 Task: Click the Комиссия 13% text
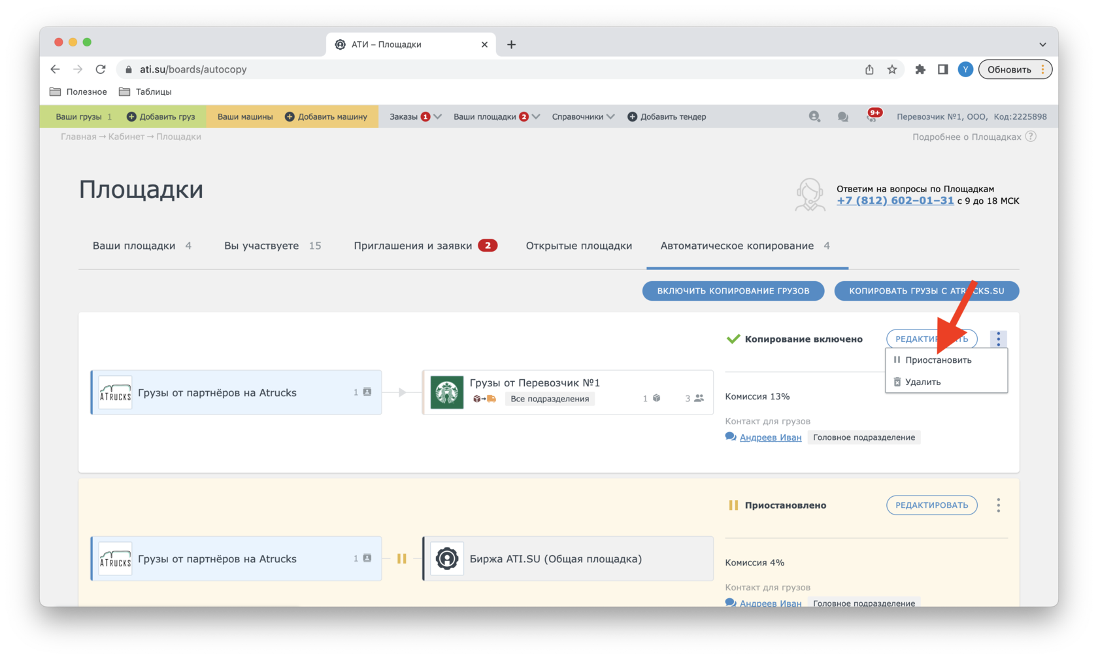click(x=757, y=397)
